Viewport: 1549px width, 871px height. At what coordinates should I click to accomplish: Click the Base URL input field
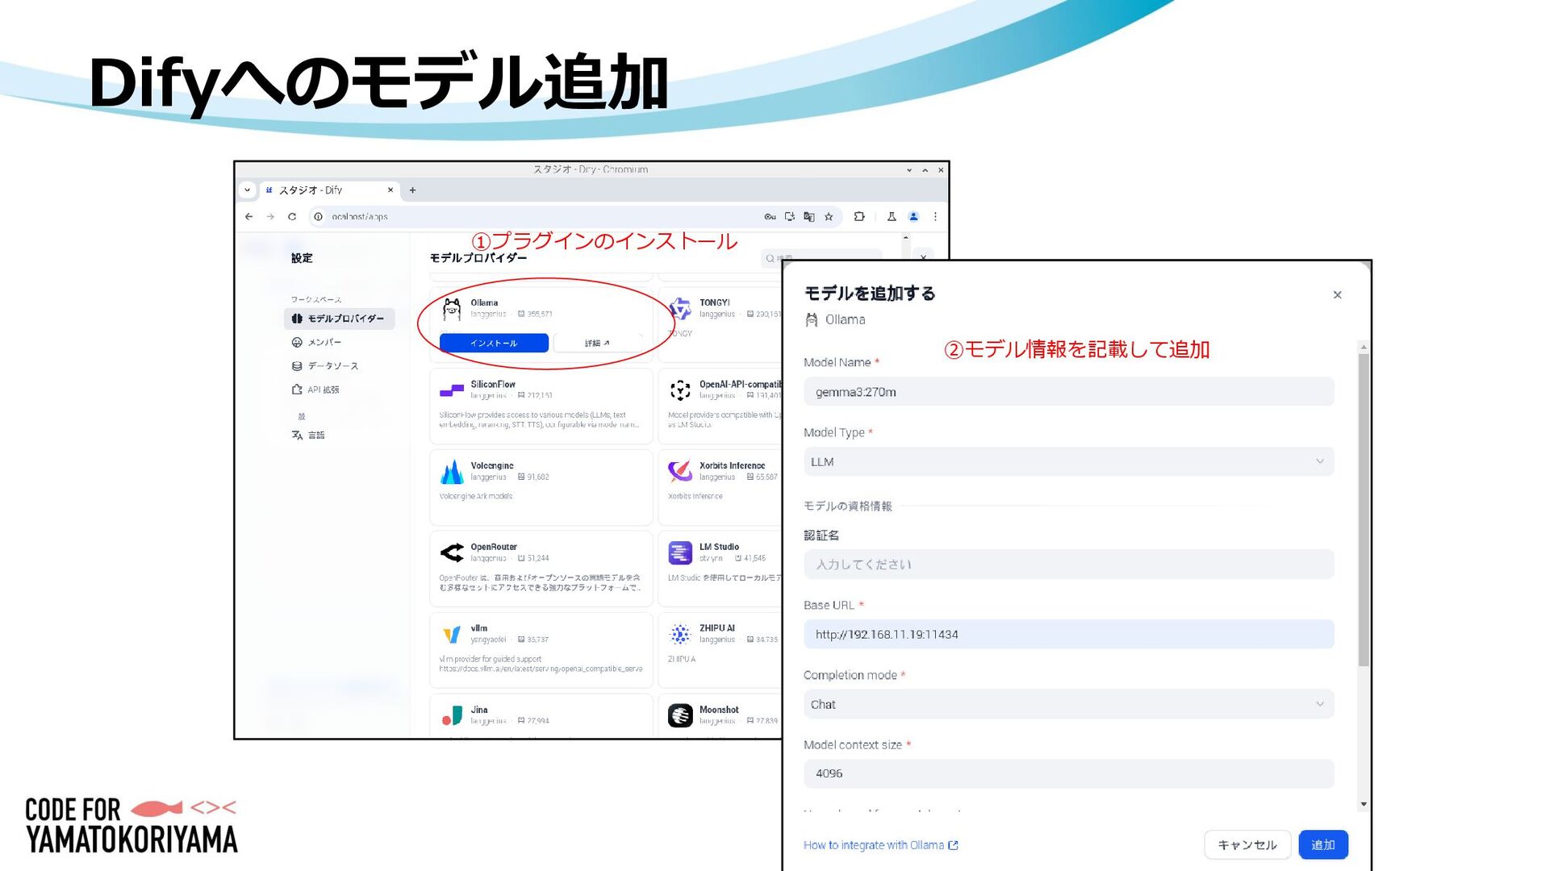point(1068,634)
